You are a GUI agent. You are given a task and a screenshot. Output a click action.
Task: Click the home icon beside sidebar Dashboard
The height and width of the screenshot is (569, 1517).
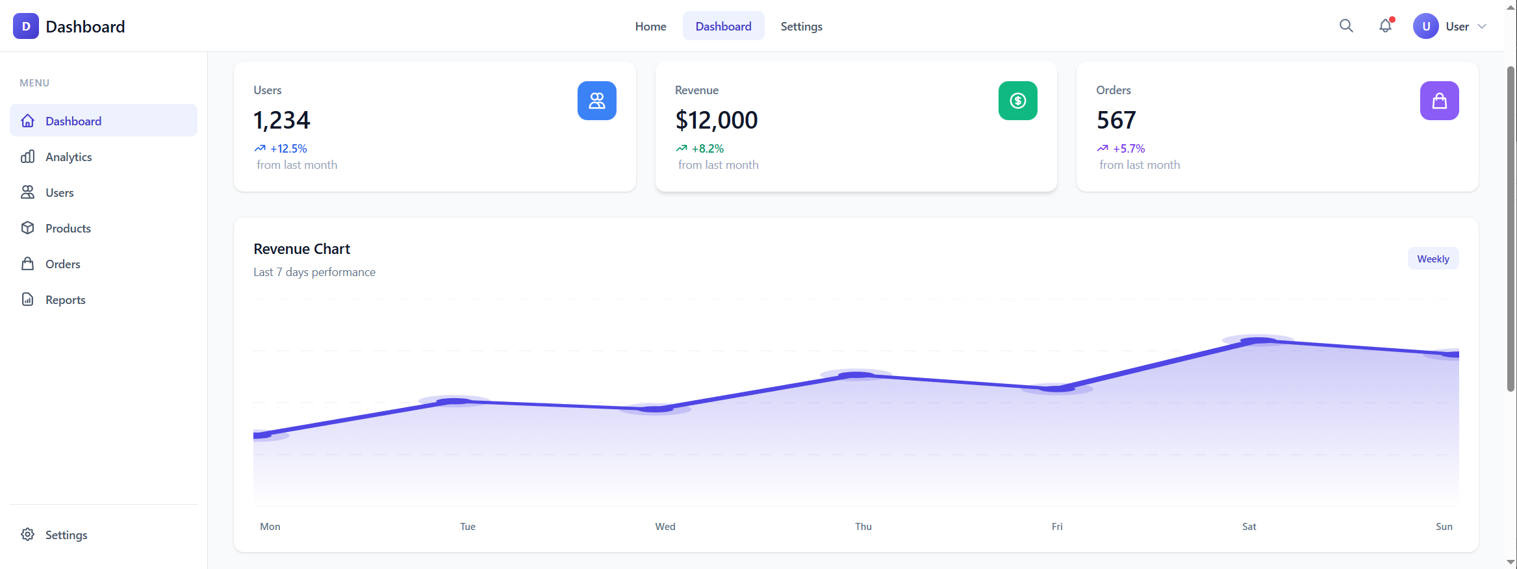(x=27, y=121)
